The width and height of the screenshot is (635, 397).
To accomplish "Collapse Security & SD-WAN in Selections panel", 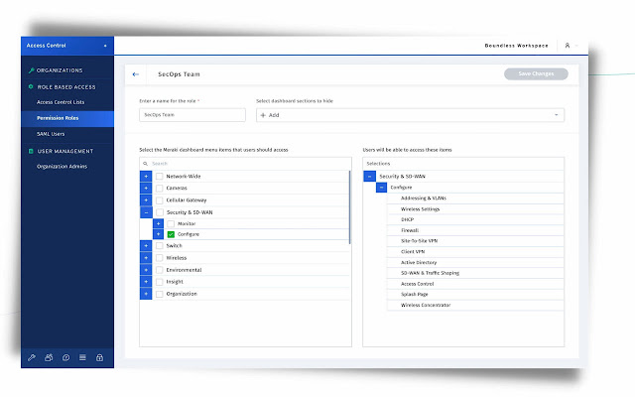I will pos(369,177).
